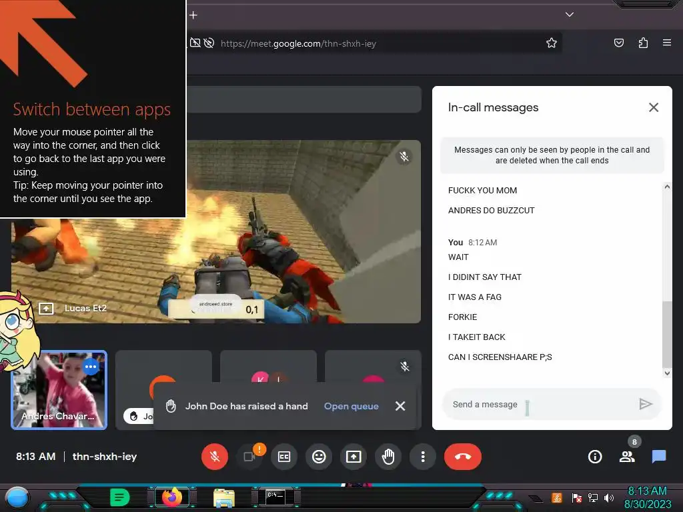Dismiss the raised hand notification
The image size is (683, 512).
400,406
